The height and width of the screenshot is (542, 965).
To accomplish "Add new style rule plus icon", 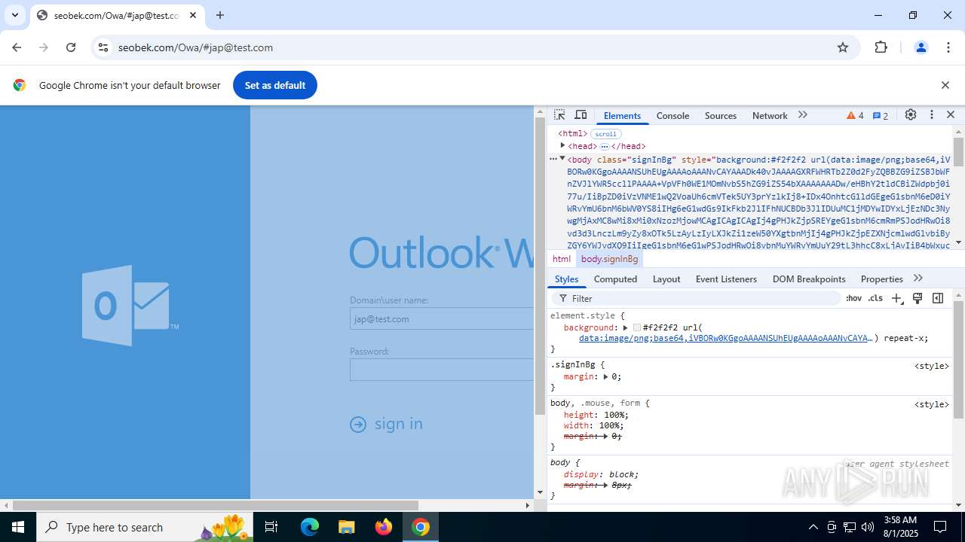I will [x=896, y=299].
